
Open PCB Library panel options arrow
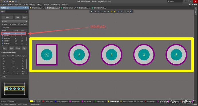coord(23,8)
